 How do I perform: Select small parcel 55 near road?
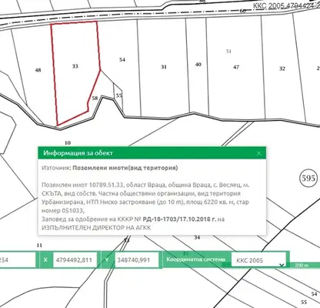[118, 95]
